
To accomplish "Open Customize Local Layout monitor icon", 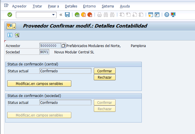I will (173, 15).
